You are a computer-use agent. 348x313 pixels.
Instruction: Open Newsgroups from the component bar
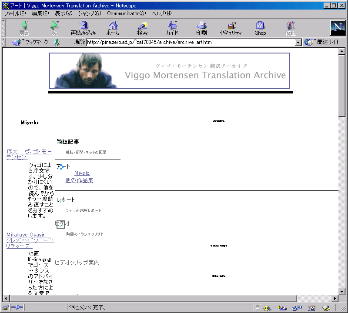pyautogui.click(x=297, y=308)
